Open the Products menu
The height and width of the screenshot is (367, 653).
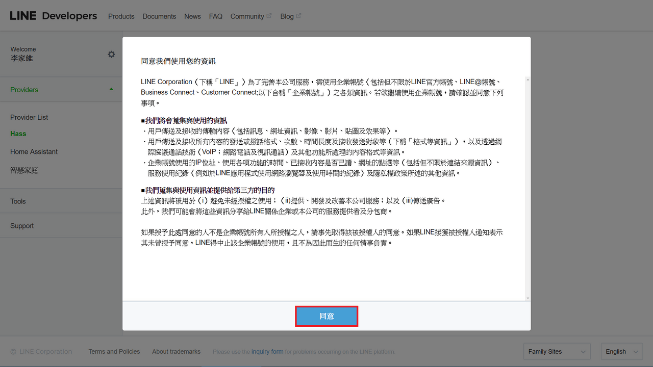tap(121, 16)
